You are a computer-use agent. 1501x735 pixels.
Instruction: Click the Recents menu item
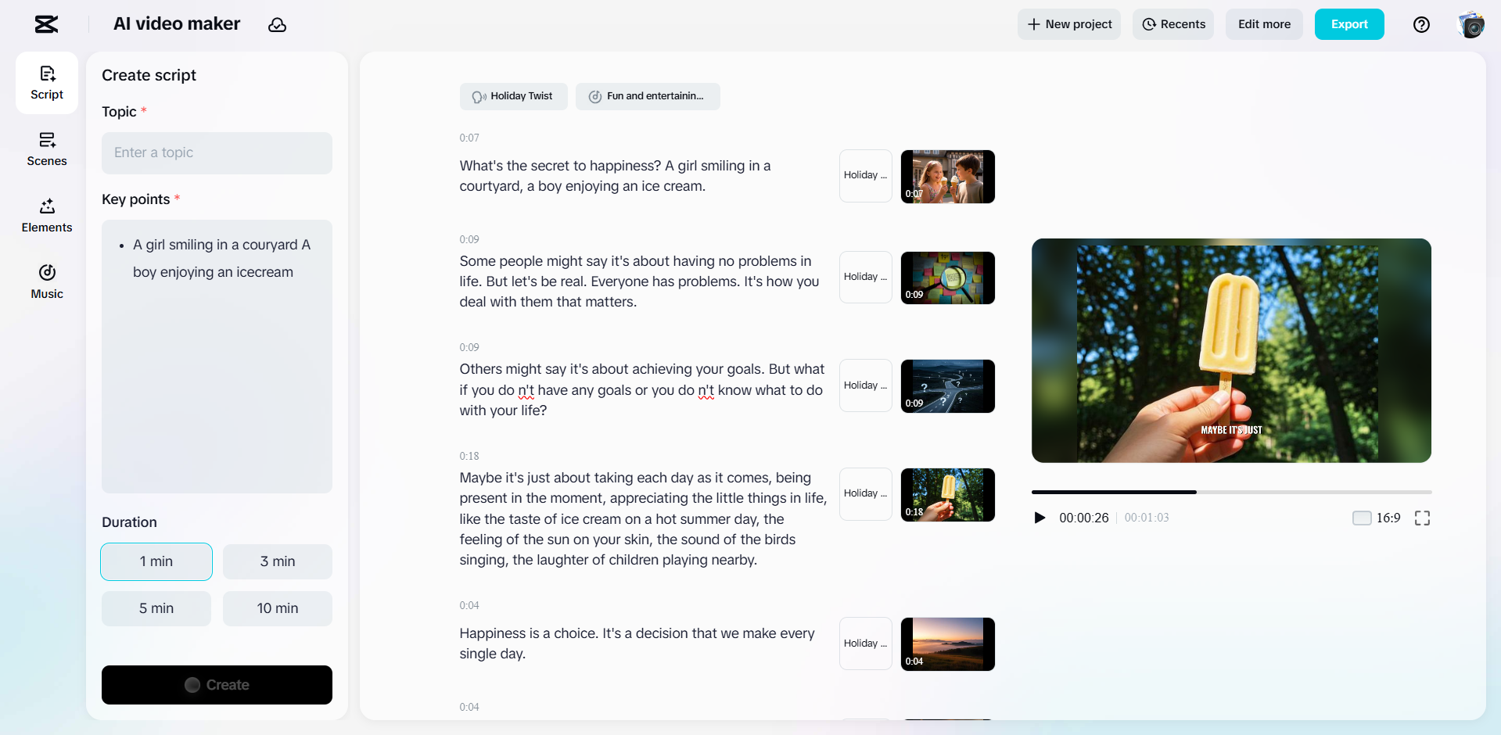click(x=1172, y=24)
